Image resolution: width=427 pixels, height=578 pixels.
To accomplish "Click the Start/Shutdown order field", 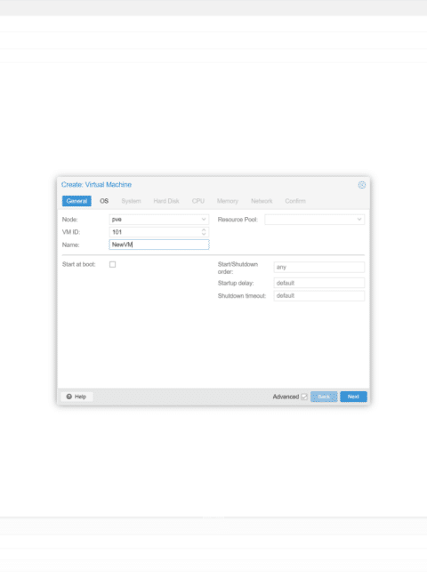I will (319, 267).
